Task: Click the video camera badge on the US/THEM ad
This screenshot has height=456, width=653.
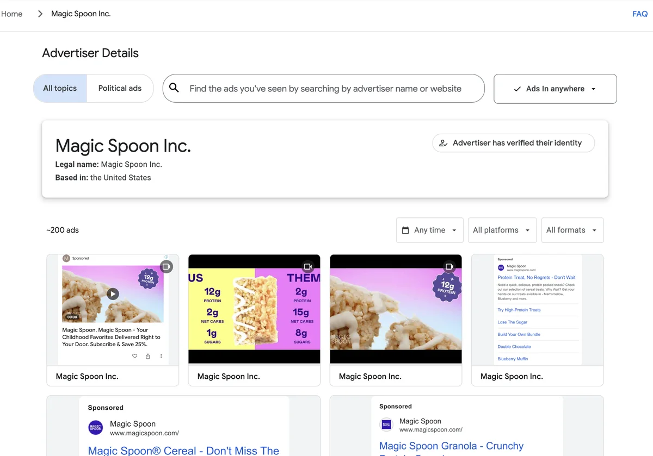Action: (x=307, y=266)
